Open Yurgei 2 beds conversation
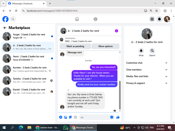The height and width of the screenshot is (131, 175). click(x=28, y=36)
